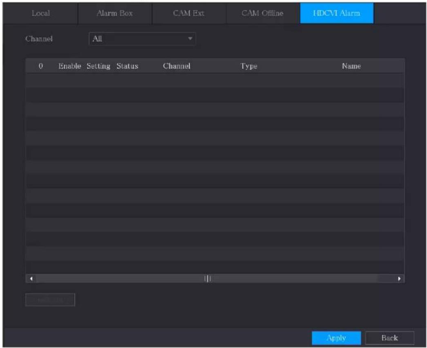The height and width of the screenshot is (348, 427).
Task: Switch to the Local tab
Action: [x=40, y=13]
